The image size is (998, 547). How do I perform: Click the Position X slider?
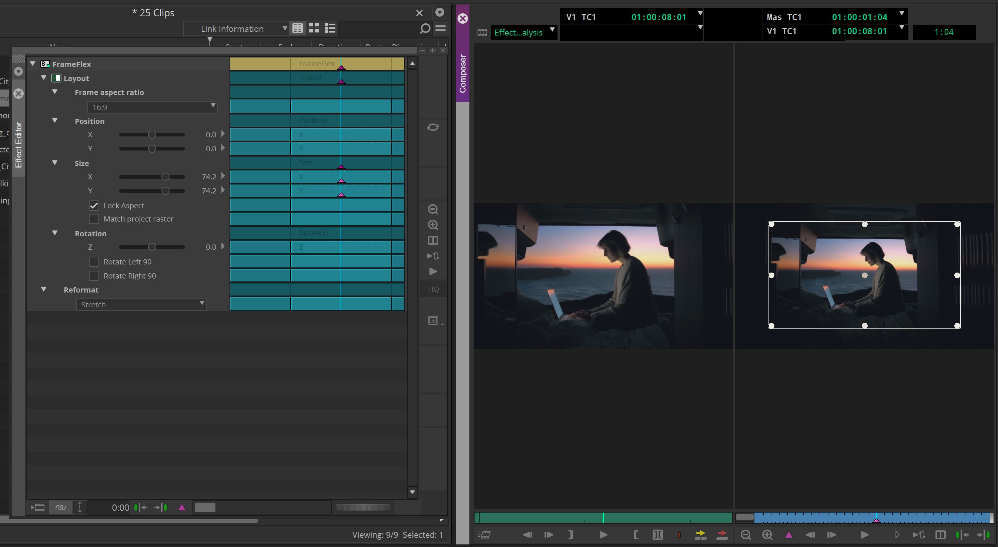152,135
